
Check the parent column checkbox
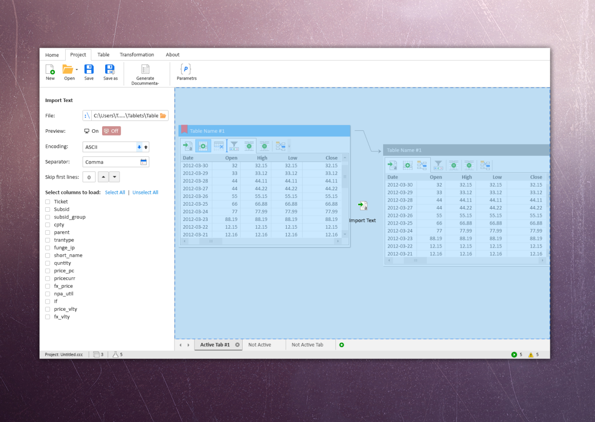click(48, 232)
